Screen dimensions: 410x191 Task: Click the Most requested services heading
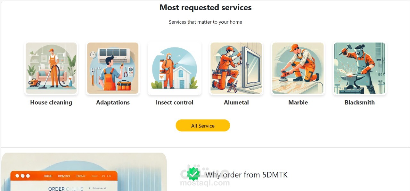coord(206,7)
